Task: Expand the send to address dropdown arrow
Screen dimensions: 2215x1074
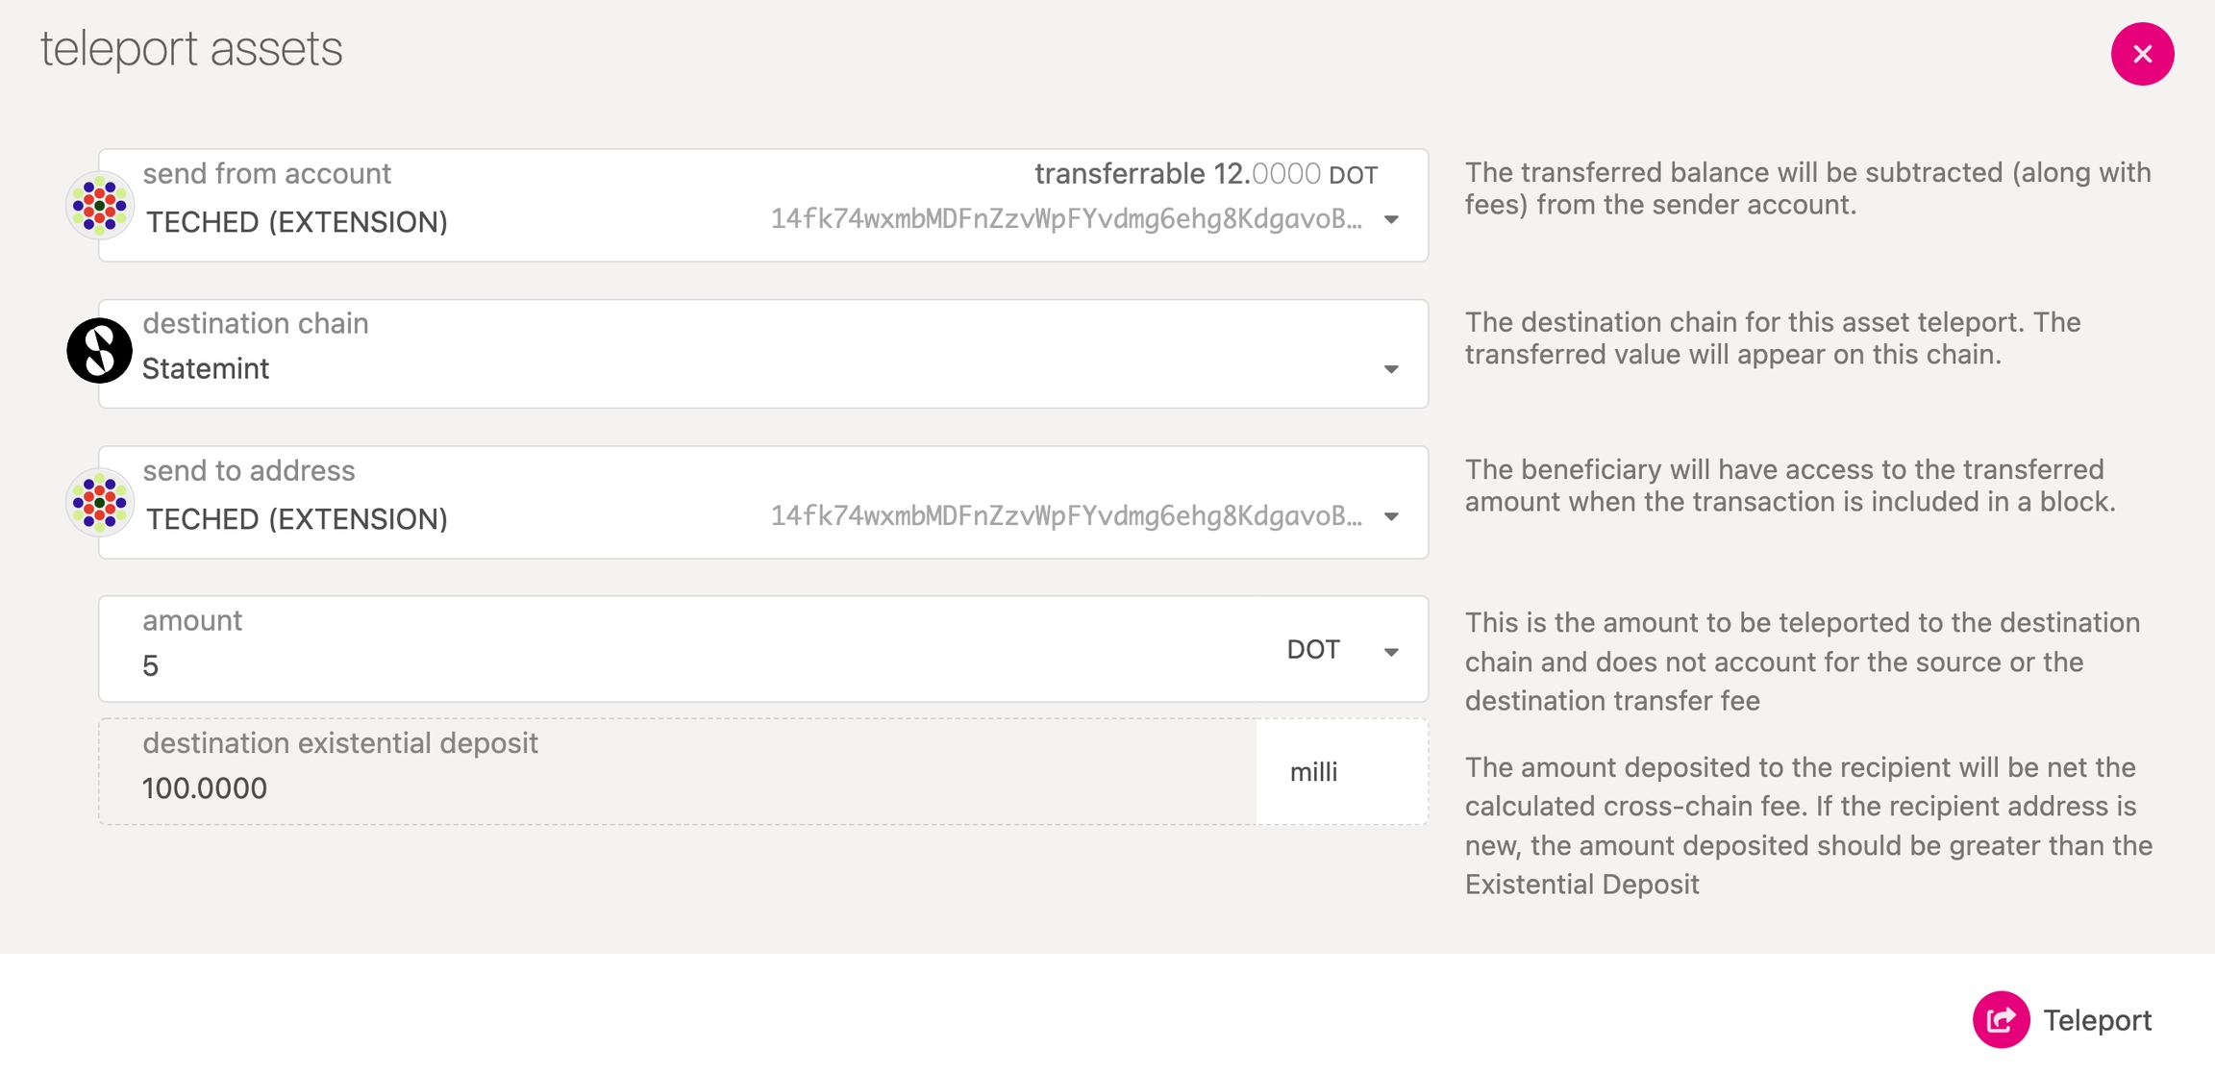Action: coord(1391,517)
